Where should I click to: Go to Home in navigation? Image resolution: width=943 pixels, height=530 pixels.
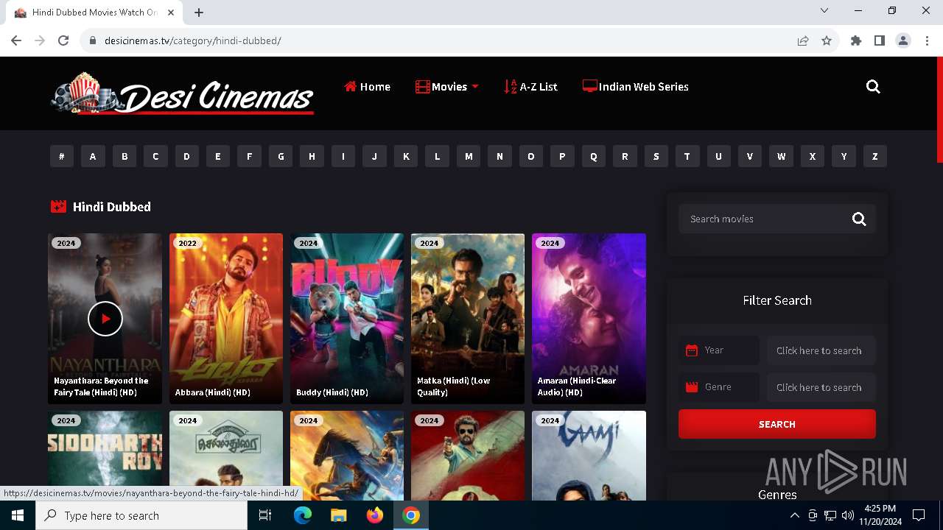coord(367,87)
